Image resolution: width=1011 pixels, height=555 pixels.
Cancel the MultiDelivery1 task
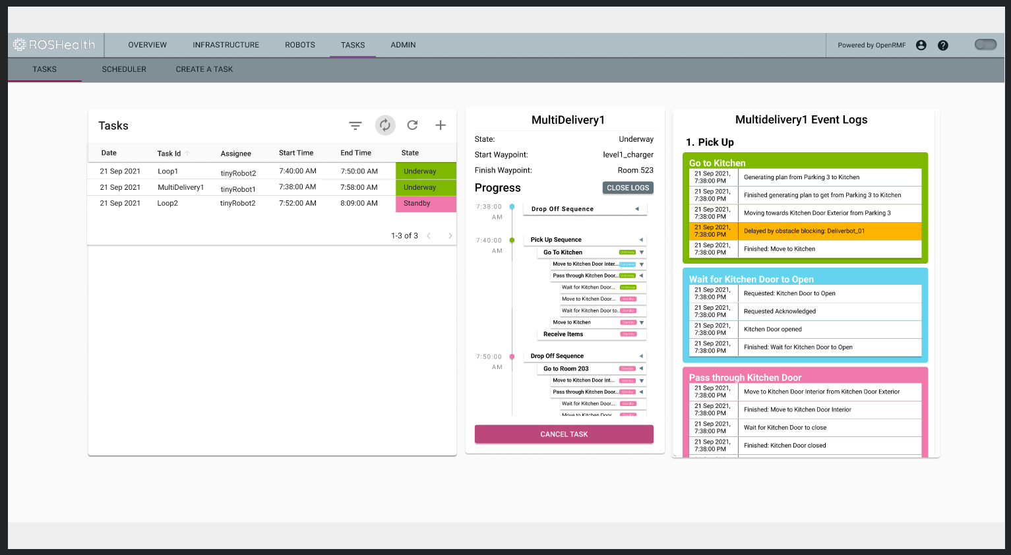563,434
